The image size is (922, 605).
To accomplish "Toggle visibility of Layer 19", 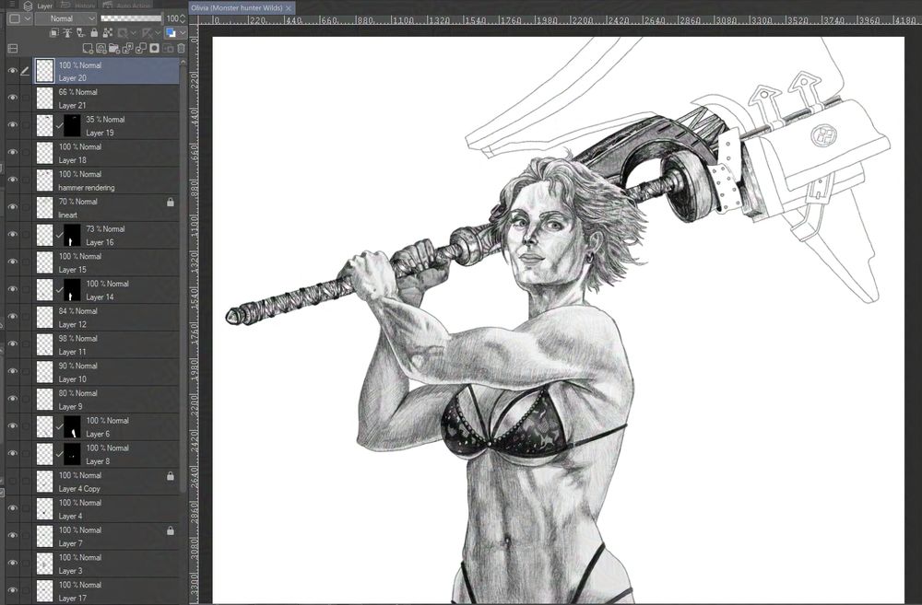I will [x=12, y=125].
